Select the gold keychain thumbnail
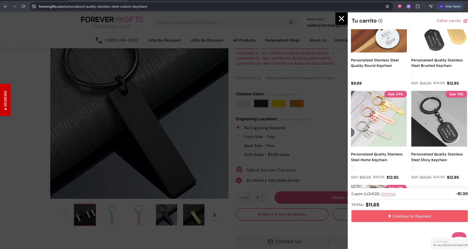The width and height of the screenshot is (468, 249). [x=194, y=215]
